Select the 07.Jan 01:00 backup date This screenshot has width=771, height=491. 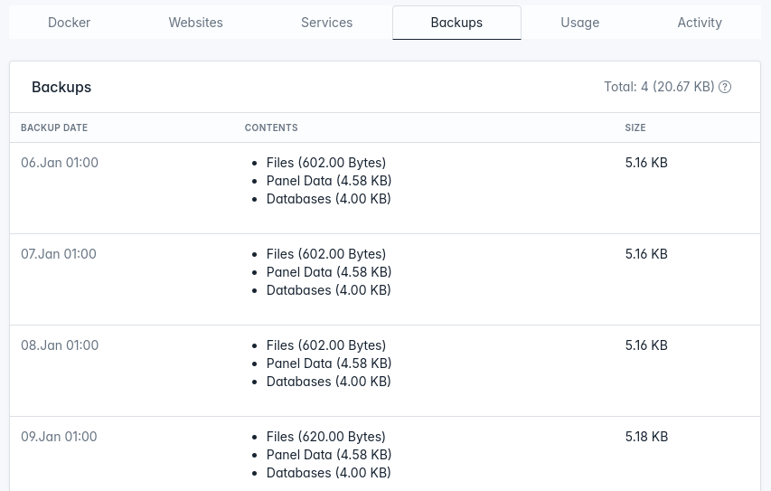[x=59, y=254]
